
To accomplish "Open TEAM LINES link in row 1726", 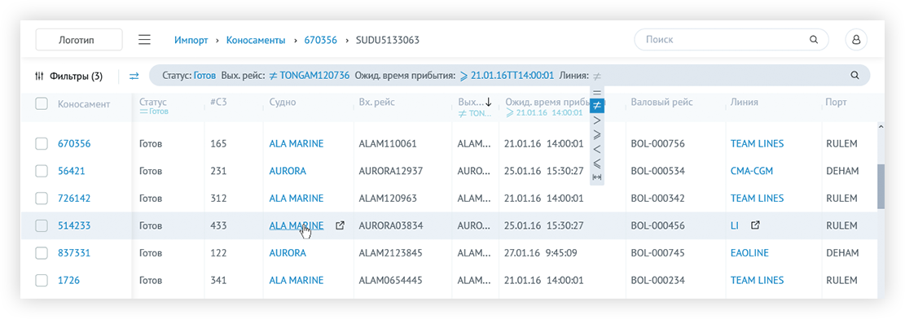I will pos(758,281).
